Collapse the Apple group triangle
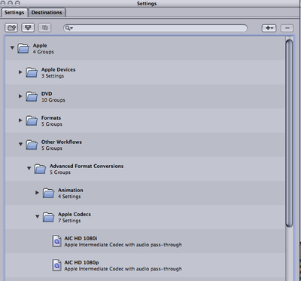This screenshot has height=281, width=301. [12, 47]
